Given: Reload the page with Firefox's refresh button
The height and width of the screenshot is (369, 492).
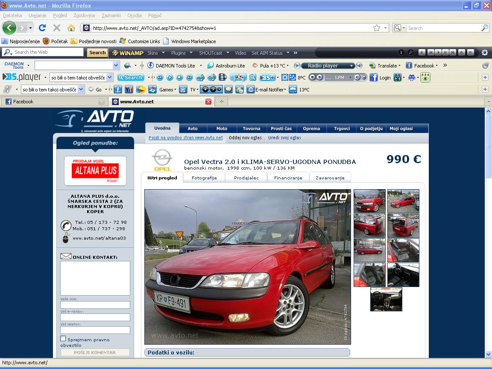Looking at the screenshot, I should [x=42, y=28].
